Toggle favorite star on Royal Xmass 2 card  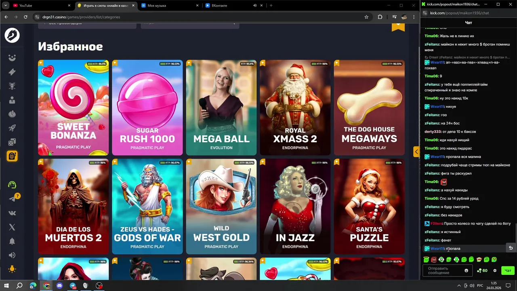[x=263, y=63]
